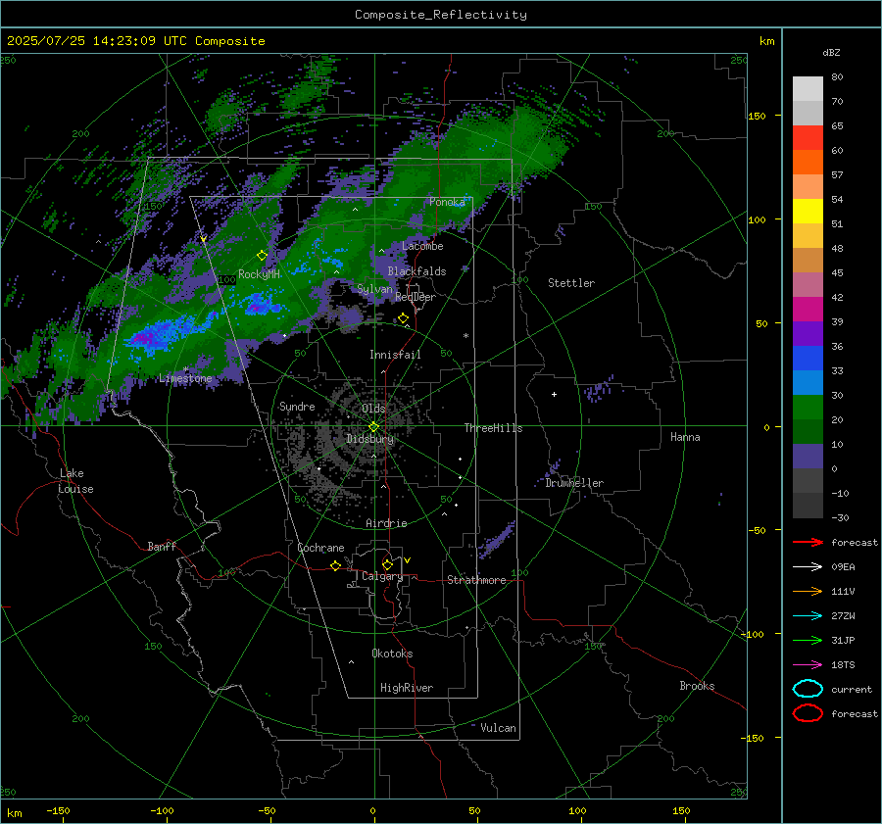Click the red forecast ellipse icon
The image size is (882, 824).
tap(808, 713)
